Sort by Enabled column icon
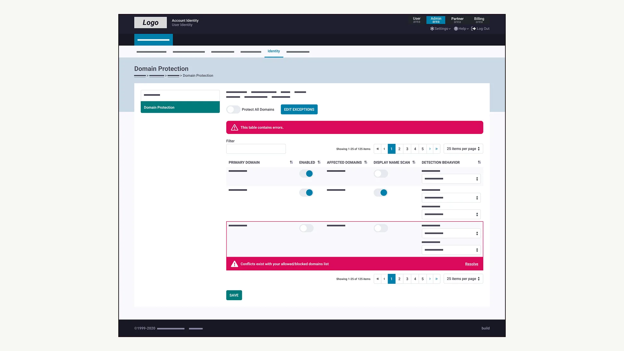This screenshot has width=624, height=351. pos(319,162)
